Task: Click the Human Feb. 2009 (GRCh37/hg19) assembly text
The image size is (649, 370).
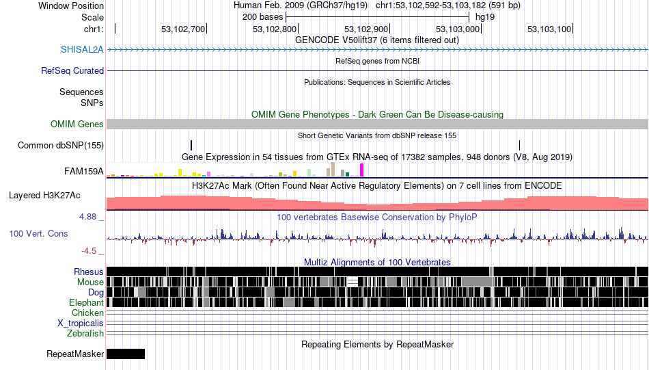Action: pos(301,5)
